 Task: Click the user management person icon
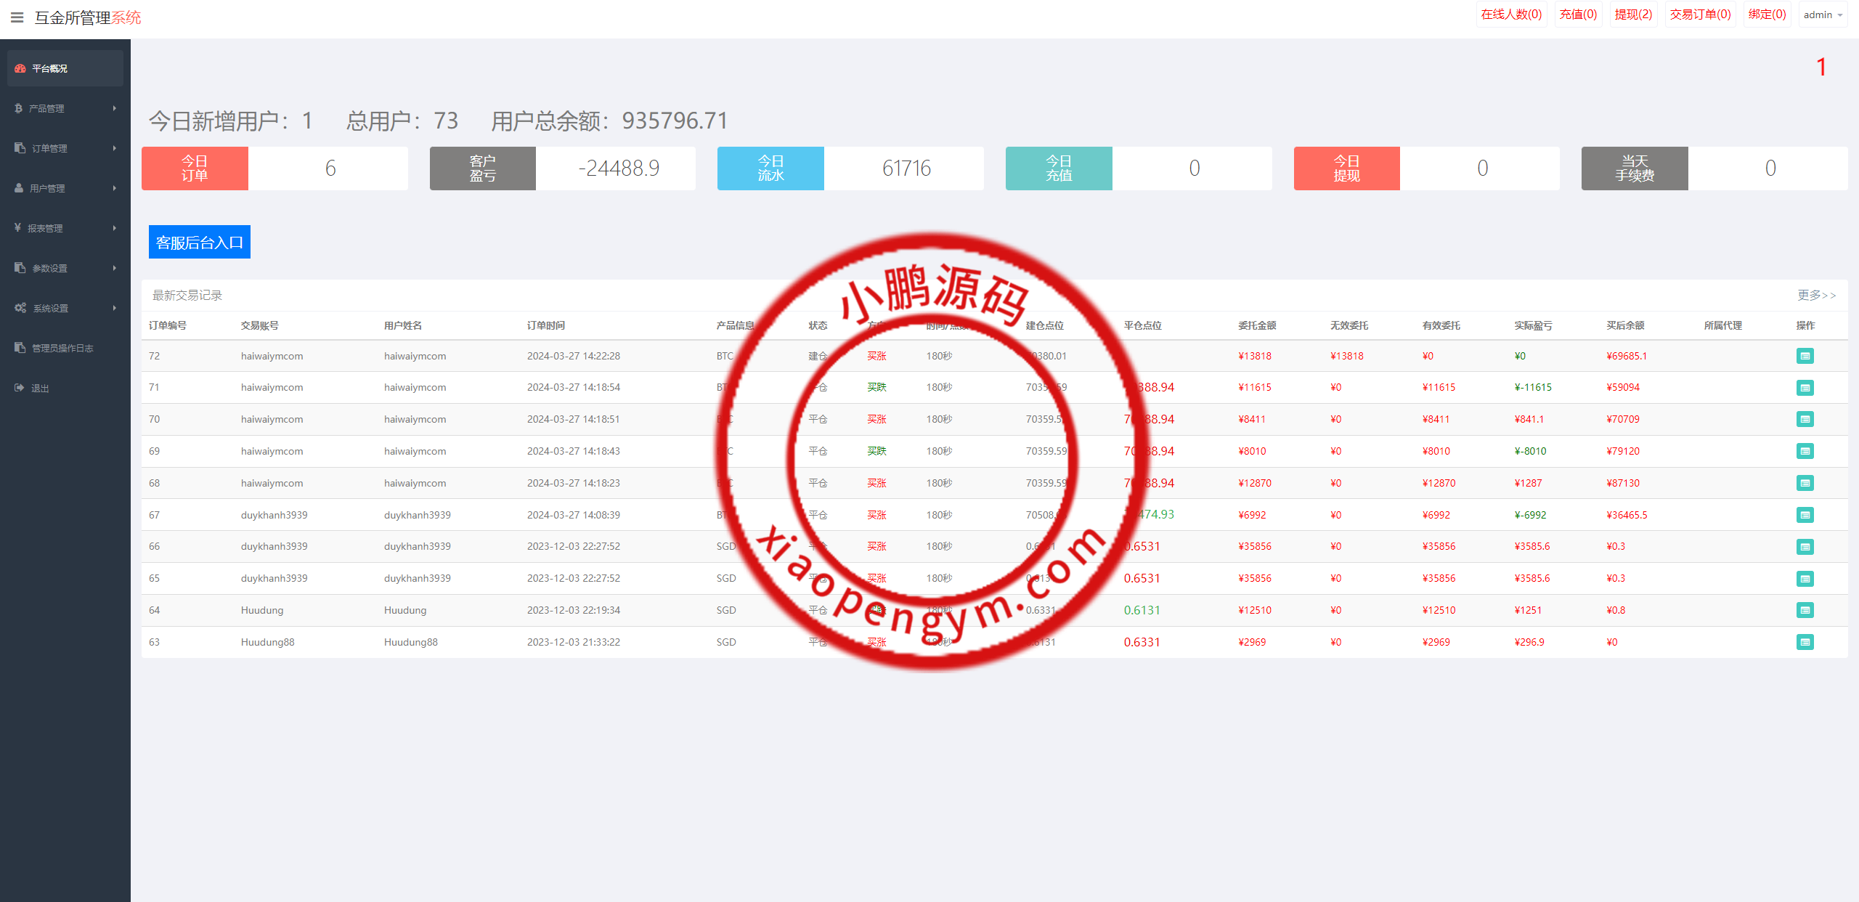click(19, 188)
